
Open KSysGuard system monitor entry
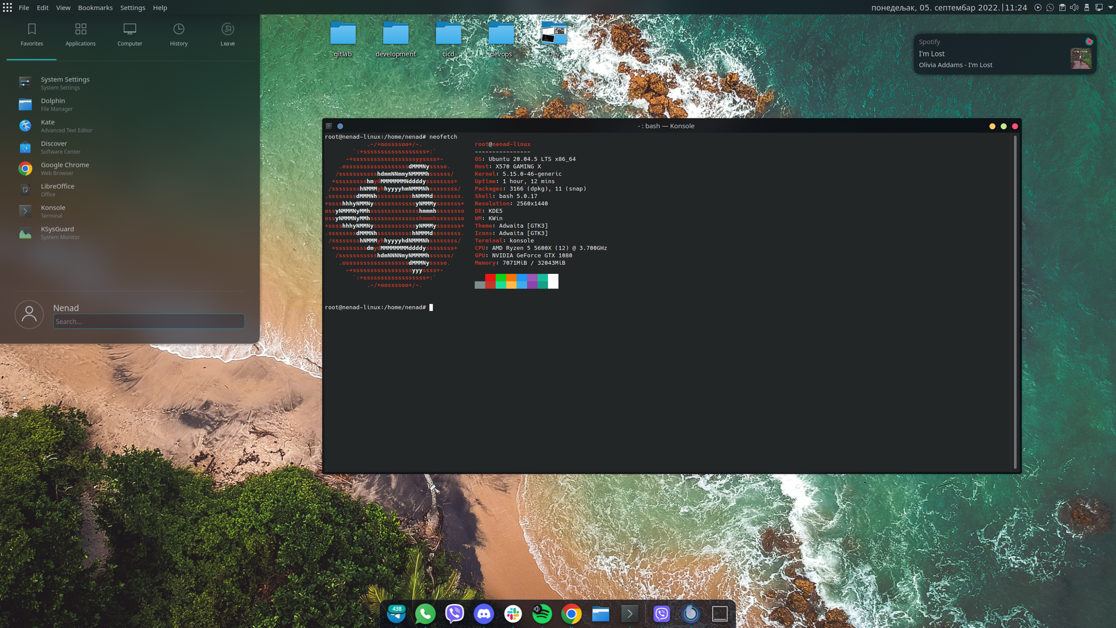(57, 233)
